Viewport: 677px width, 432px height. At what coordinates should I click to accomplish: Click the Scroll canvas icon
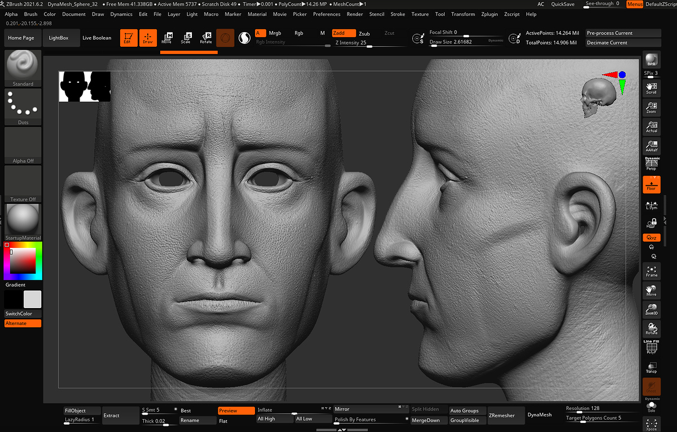[652, 88]
